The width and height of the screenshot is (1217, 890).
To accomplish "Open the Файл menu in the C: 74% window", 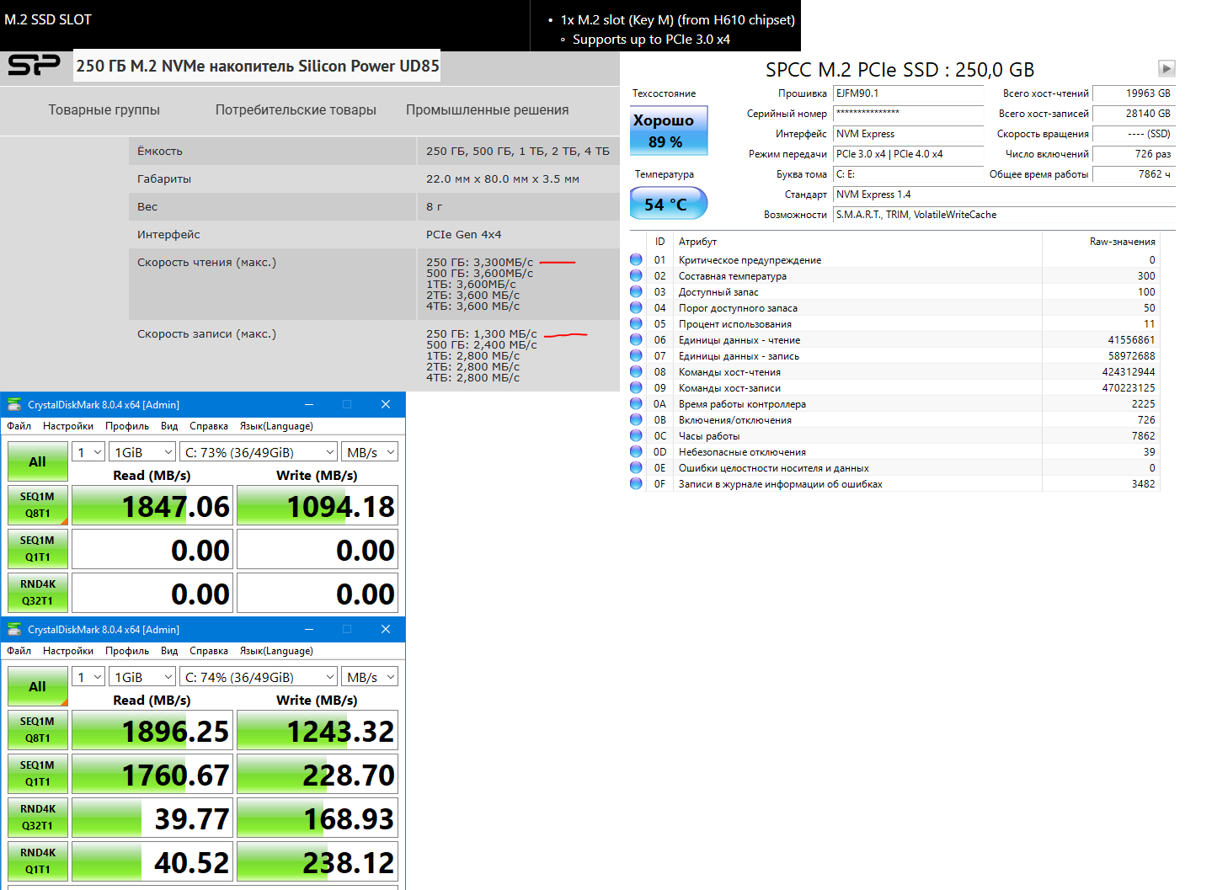I will pyautogui.click(x=19, y=651).
